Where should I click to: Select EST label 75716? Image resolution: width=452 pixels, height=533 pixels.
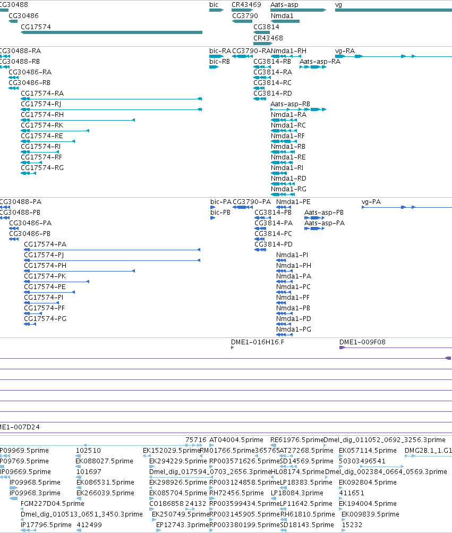click(196, 440)
